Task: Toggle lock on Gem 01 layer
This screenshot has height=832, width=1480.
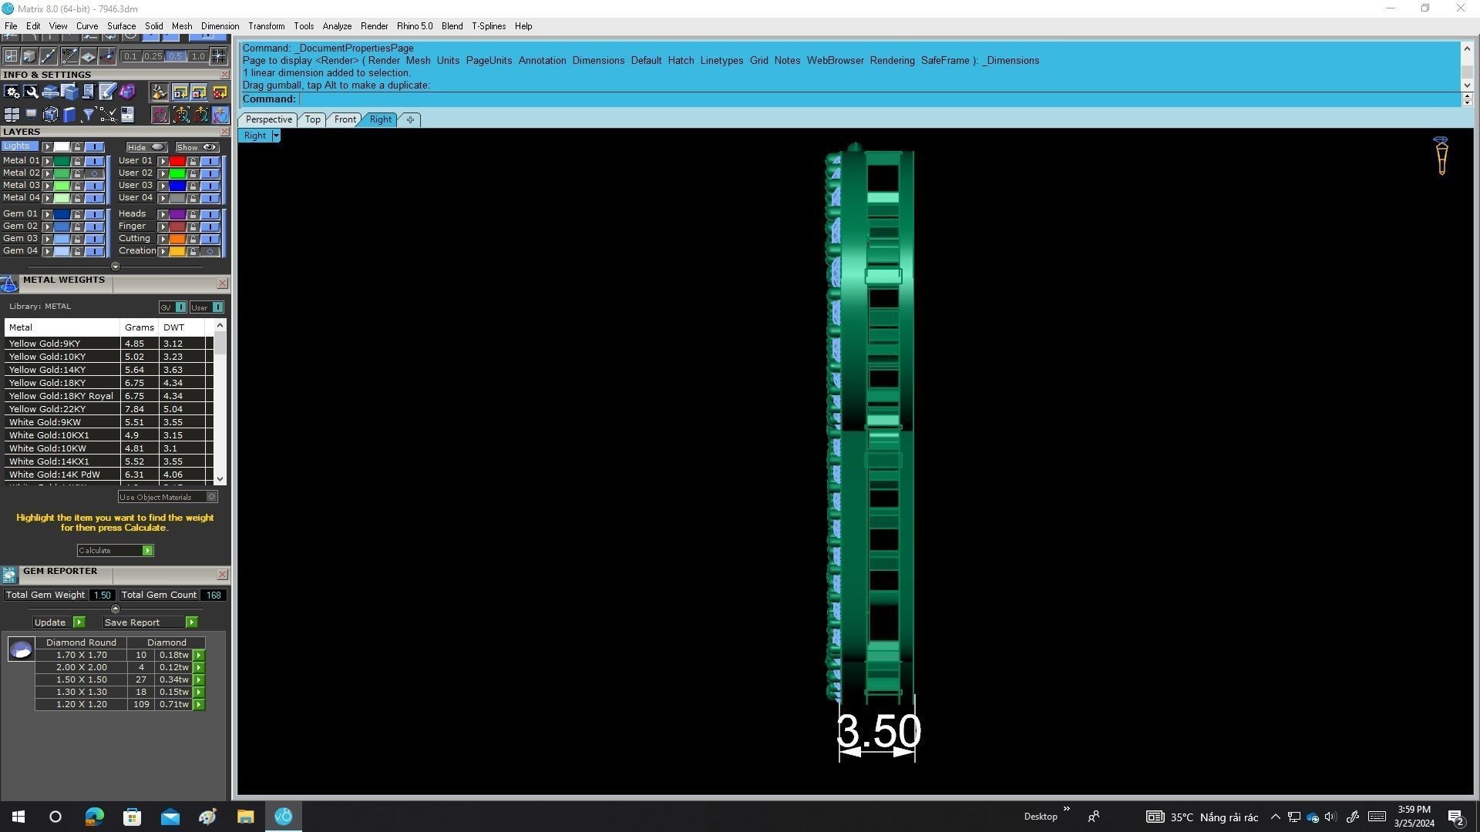Action: [77, 214]
